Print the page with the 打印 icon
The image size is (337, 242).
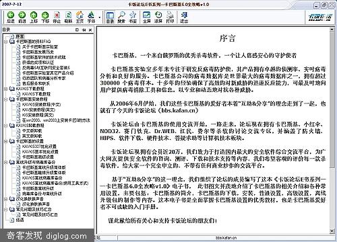[170, 17]
